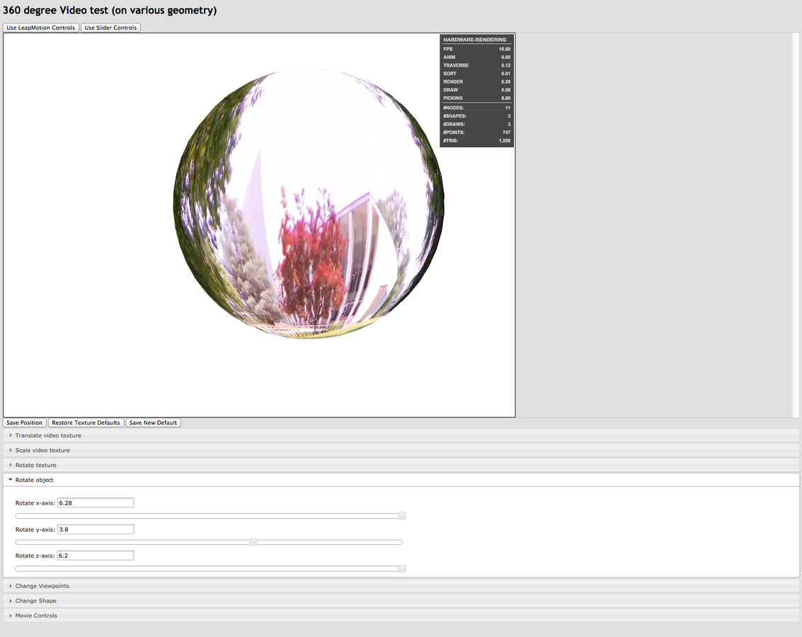
Task: Click Use LeapMotion Controls button
Action: point(41,28)
